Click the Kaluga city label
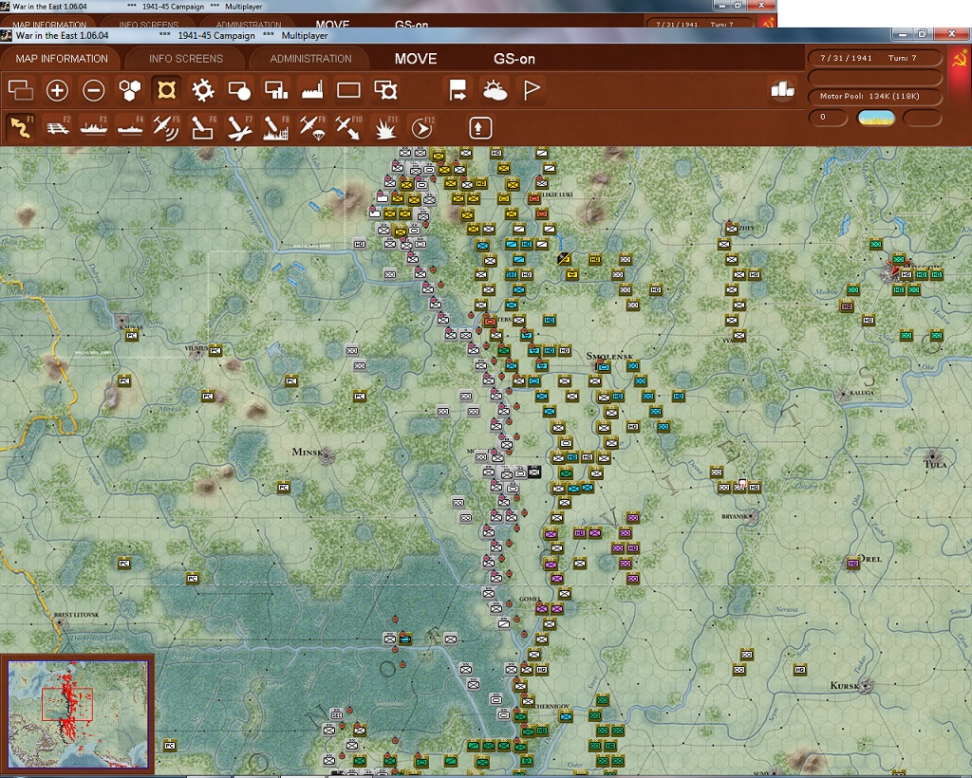This screenshot has width=972, height=778. point(862,393)
